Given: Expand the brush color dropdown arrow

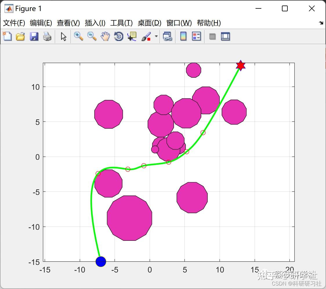Looking at the screenshot, I should [156, 36].
